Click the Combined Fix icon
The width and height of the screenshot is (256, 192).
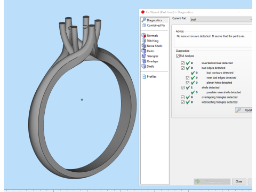144,26
